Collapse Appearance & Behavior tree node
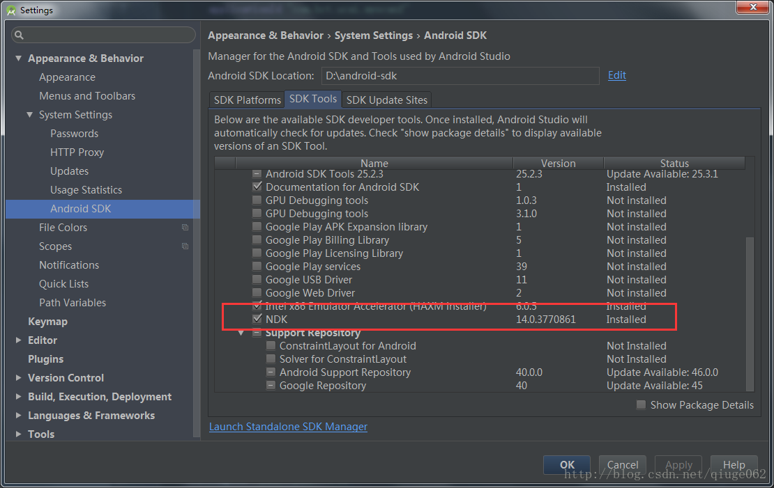 [x=18, y=58]
